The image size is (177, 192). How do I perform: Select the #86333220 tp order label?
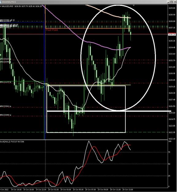(x=6, y=59)
